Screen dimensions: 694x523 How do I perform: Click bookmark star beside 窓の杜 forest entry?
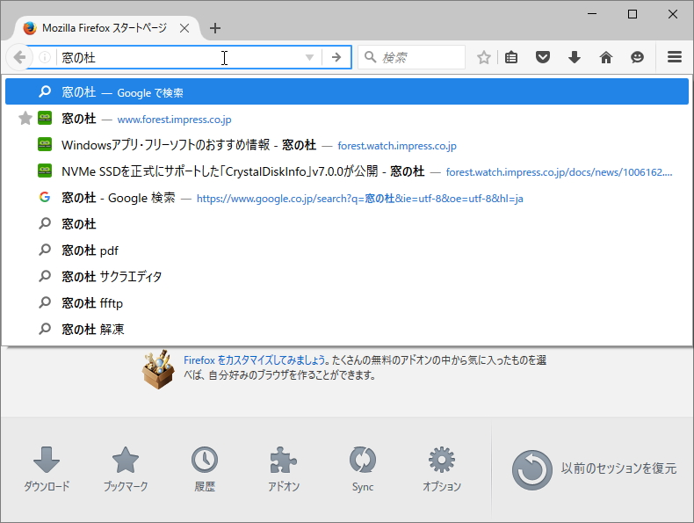point(25,118)
